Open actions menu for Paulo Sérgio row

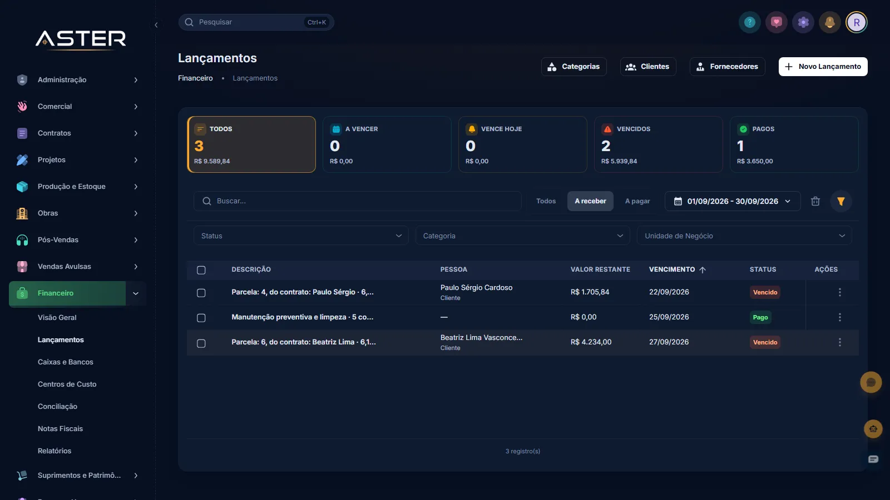(840, 292)
